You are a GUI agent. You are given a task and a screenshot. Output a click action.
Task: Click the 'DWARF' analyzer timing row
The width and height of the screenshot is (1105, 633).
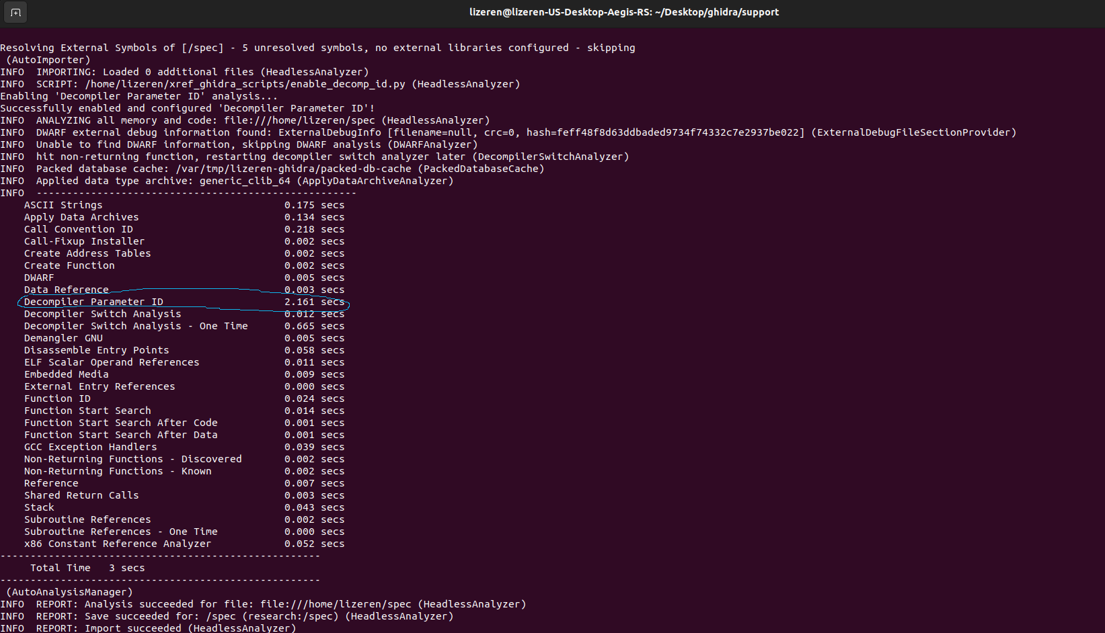click(184, 278)
